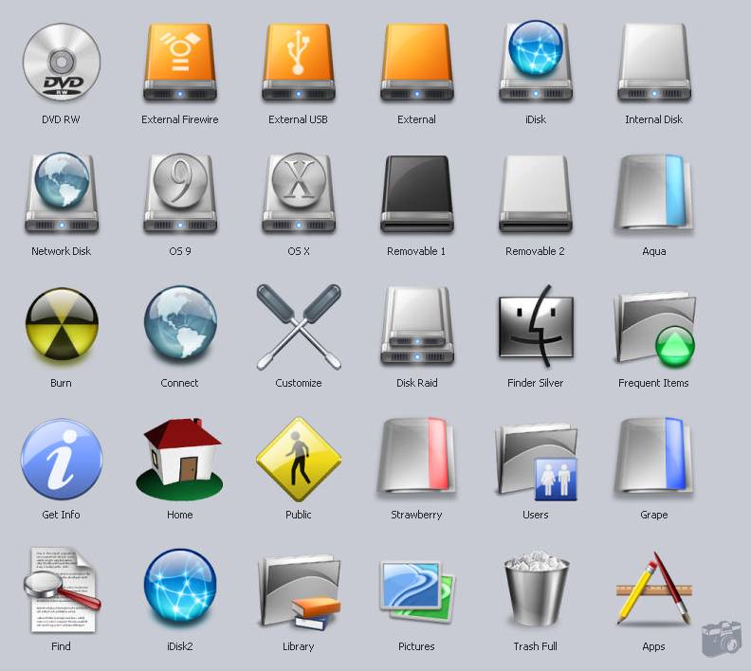This screenshot has height=671, width=751.
Task: Open the Aqua folder icon
Action: point(654,193)
